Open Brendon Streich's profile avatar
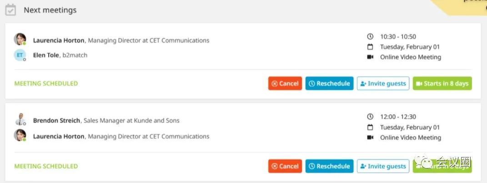Screen dimensions: 487x183 20,119
